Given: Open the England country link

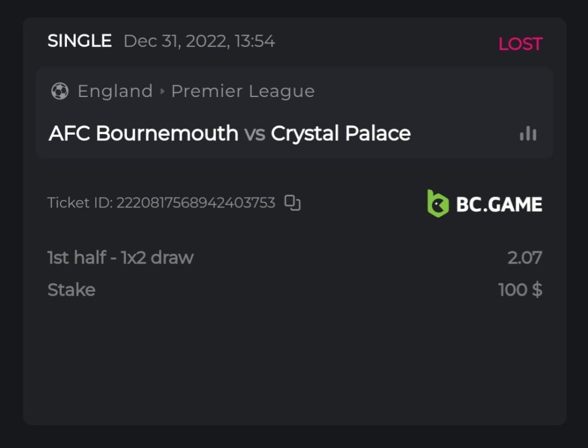Looking at the screenshot, I should pyautogui.click(x=115, y=91).
